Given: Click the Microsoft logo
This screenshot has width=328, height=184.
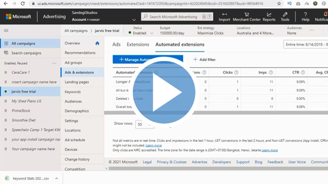Looking at the screenshot, I should coord(18,16).
